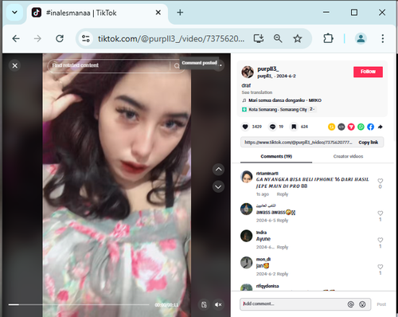Screen dimensions: 398x317
Task: Go back in browser history
Action: click(16, 39)
